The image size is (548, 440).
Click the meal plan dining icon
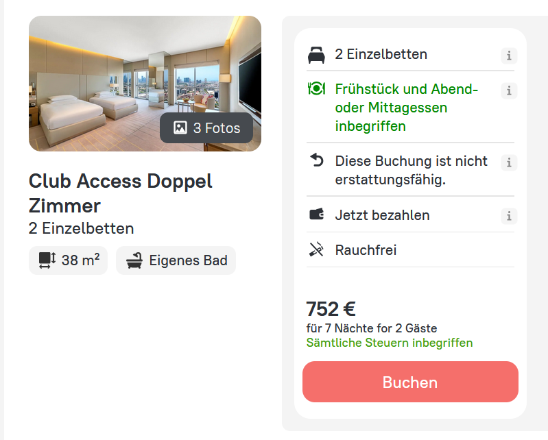[316, 88]
